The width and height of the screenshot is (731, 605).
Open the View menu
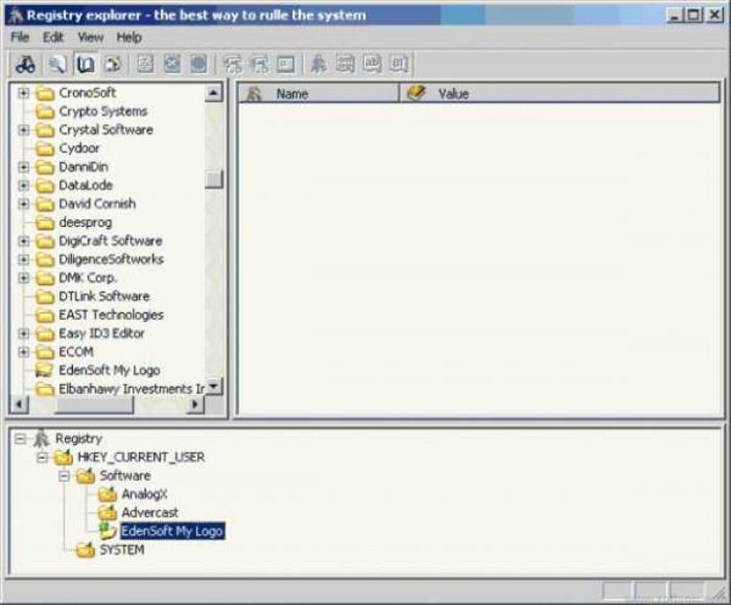click(90, 37)
